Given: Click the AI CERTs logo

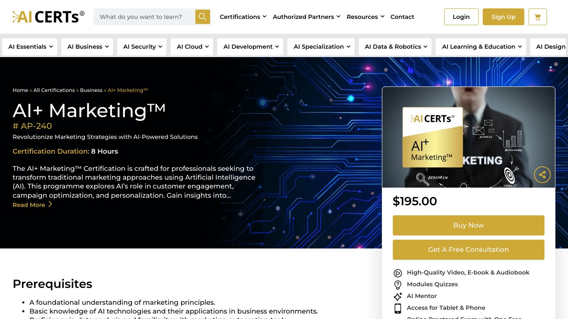Looking at the screenshot, I should pos(48,17).
